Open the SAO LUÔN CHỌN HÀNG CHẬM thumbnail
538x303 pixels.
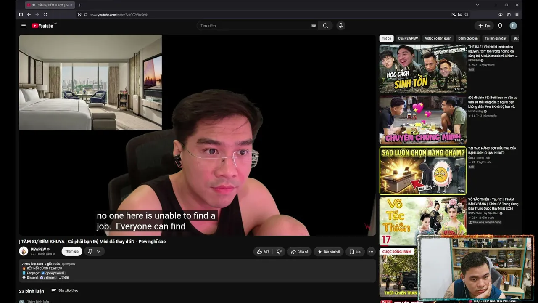click(423, 170)
